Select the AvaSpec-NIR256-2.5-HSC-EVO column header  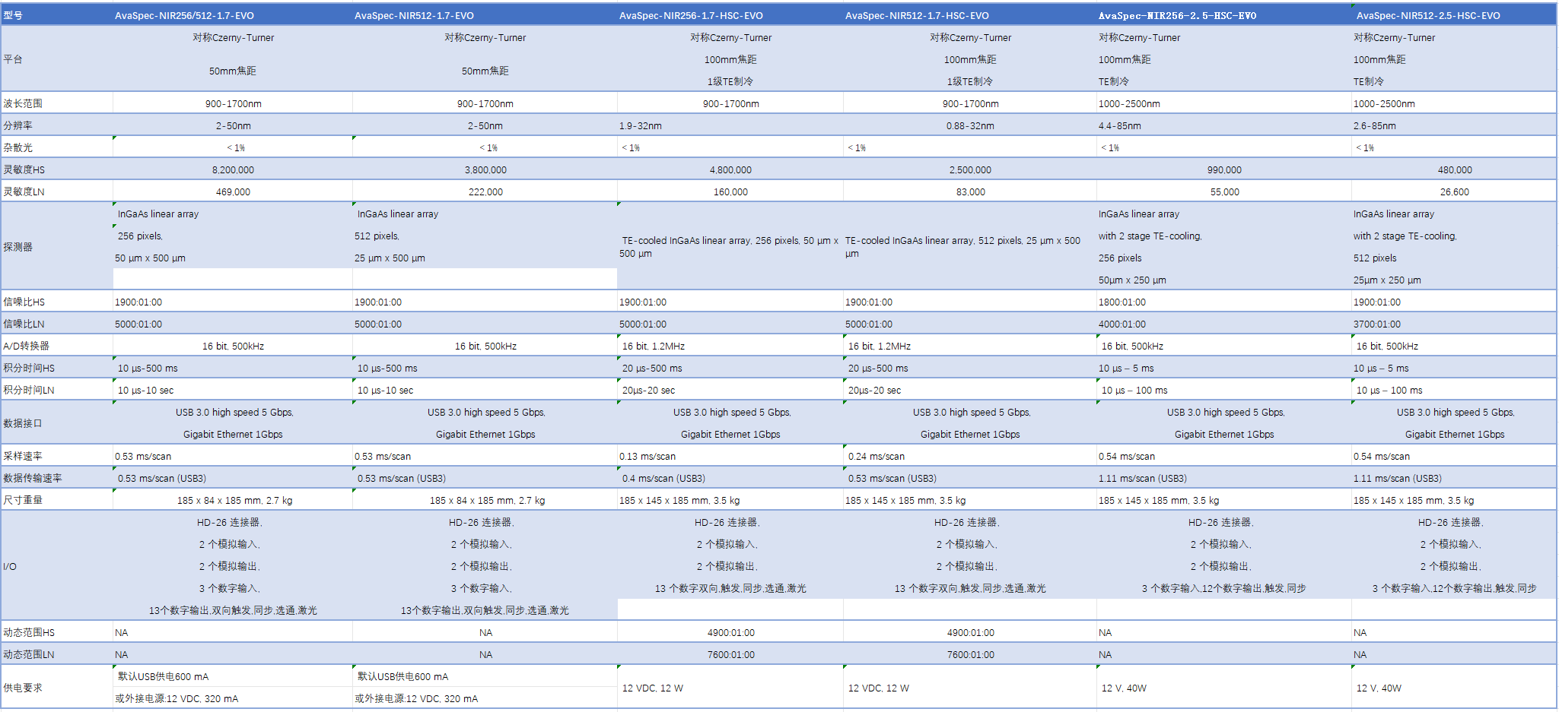(1224, 15)
